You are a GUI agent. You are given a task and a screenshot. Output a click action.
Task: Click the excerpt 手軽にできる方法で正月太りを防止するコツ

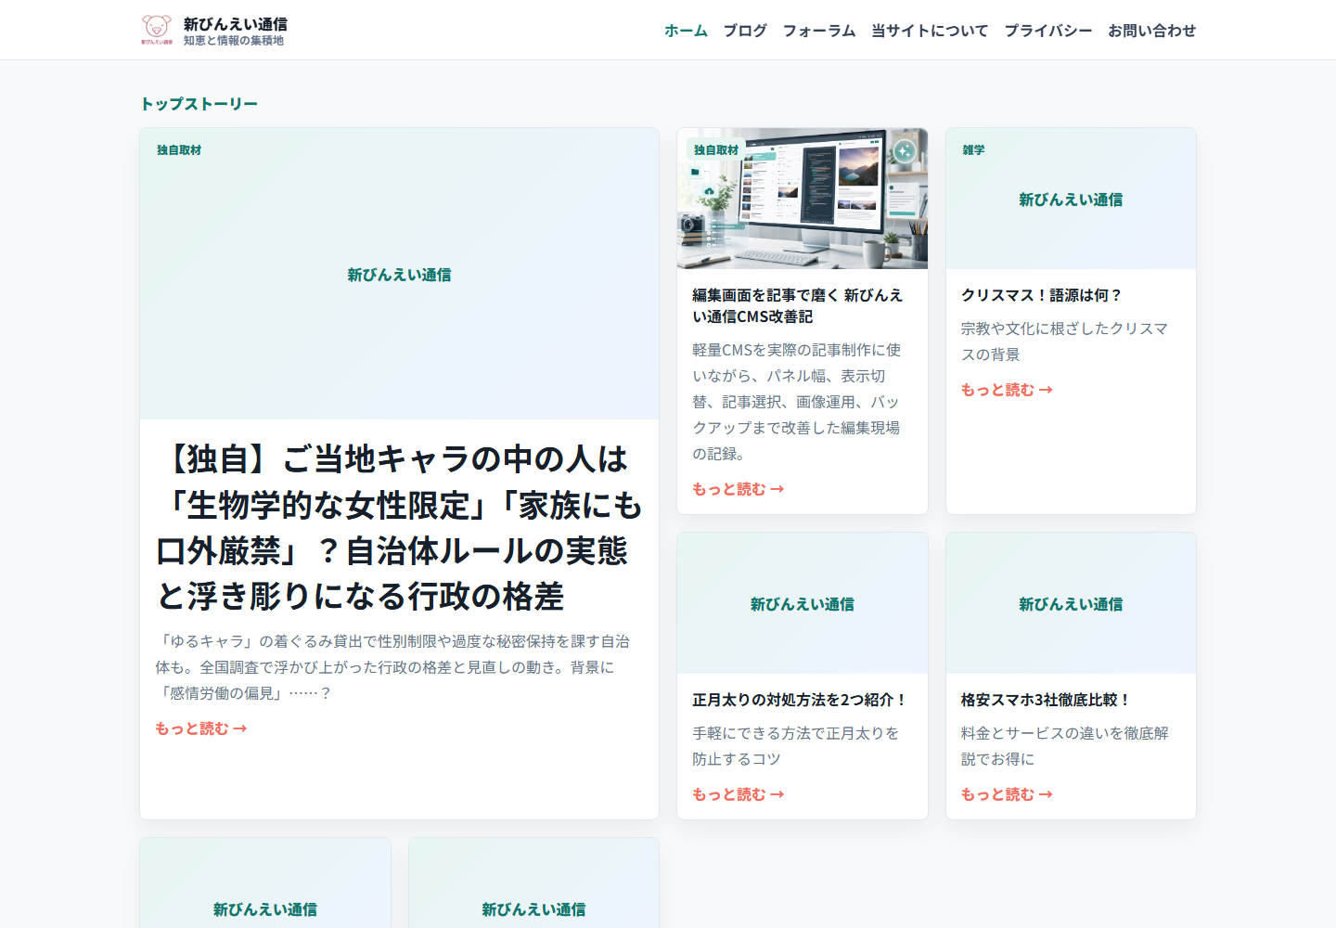pyautogui.click(x=795, y=746)
